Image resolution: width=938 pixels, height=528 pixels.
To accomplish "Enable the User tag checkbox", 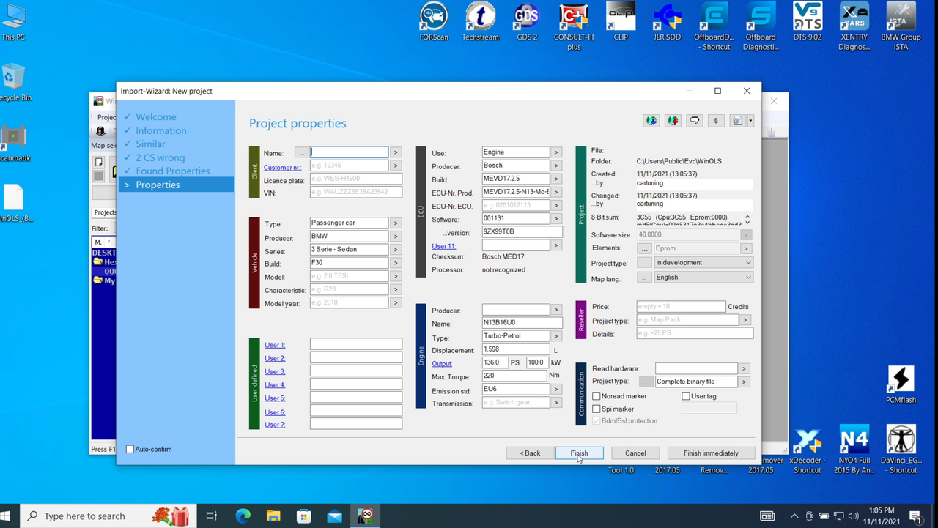I will click(686, 396).
